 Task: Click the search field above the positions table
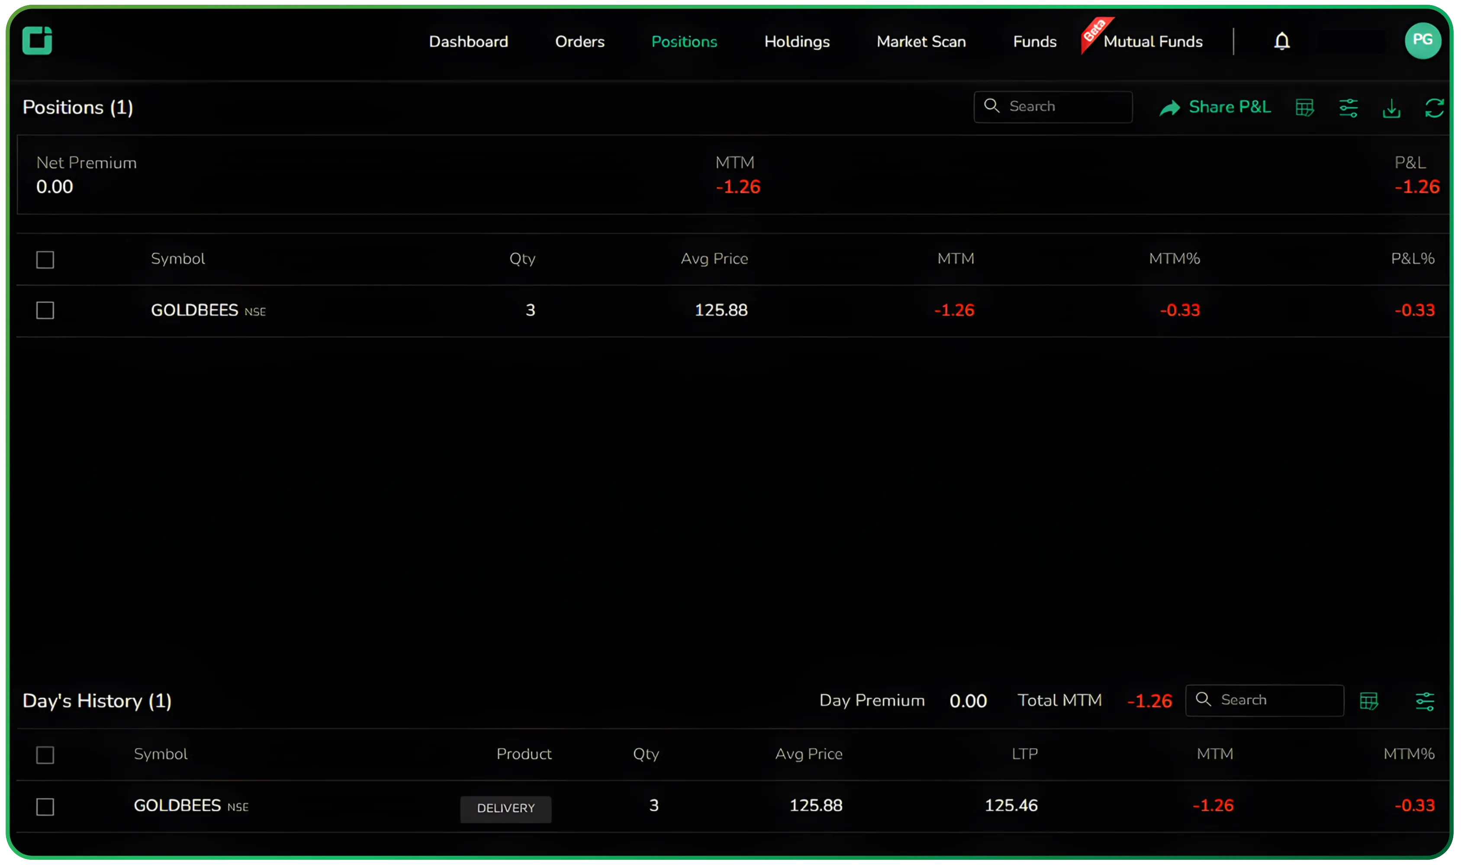(1053, 107)
